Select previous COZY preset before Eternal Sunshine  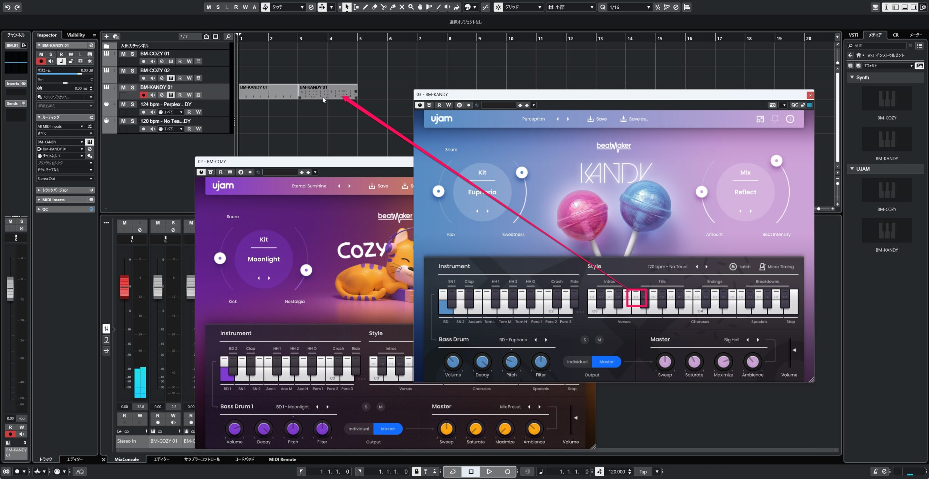click(339, 186)
